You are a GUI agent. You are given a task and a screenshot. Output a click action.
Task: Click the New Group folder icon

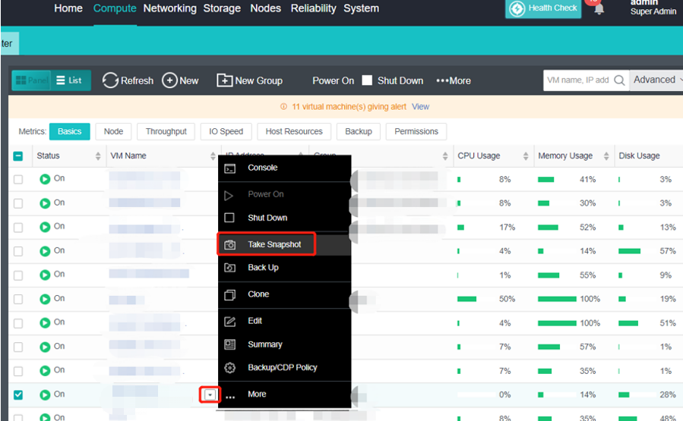224,80
